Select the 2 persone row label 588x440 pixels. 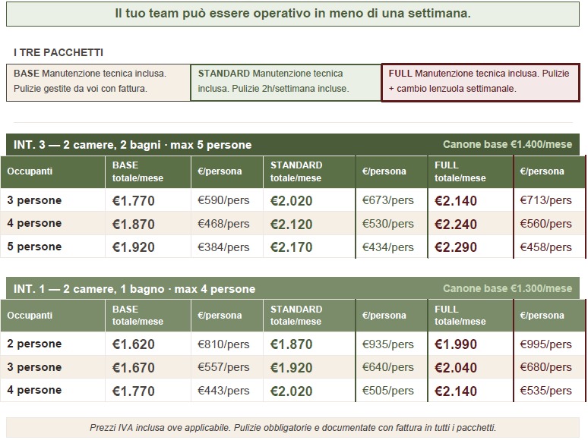(34, 344)
